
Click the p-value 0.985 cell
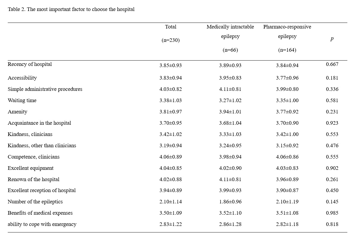point(332,213)
